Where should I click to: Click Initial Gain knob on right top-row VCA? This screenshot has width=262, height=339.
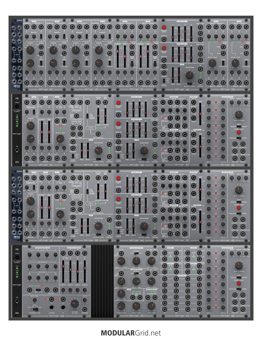(235, 63)
